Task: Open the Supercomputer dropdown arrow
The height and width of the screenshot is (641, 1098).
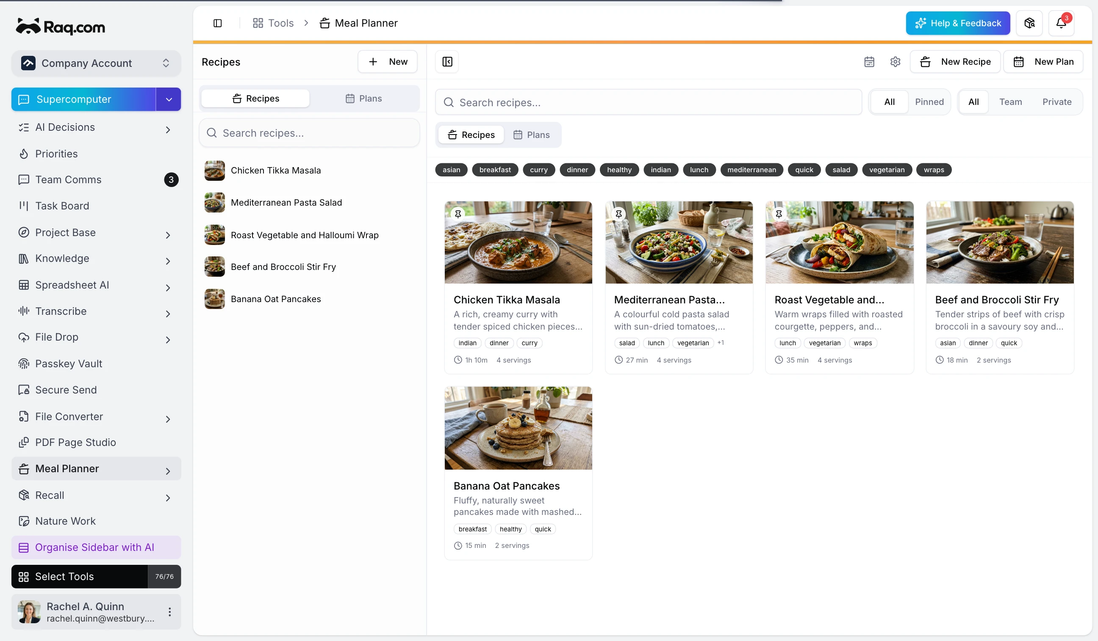Action: point(169,99)
